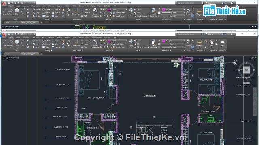Choose the Copy tool in the front window
The image size is (259, 145).
coord(36,44)
